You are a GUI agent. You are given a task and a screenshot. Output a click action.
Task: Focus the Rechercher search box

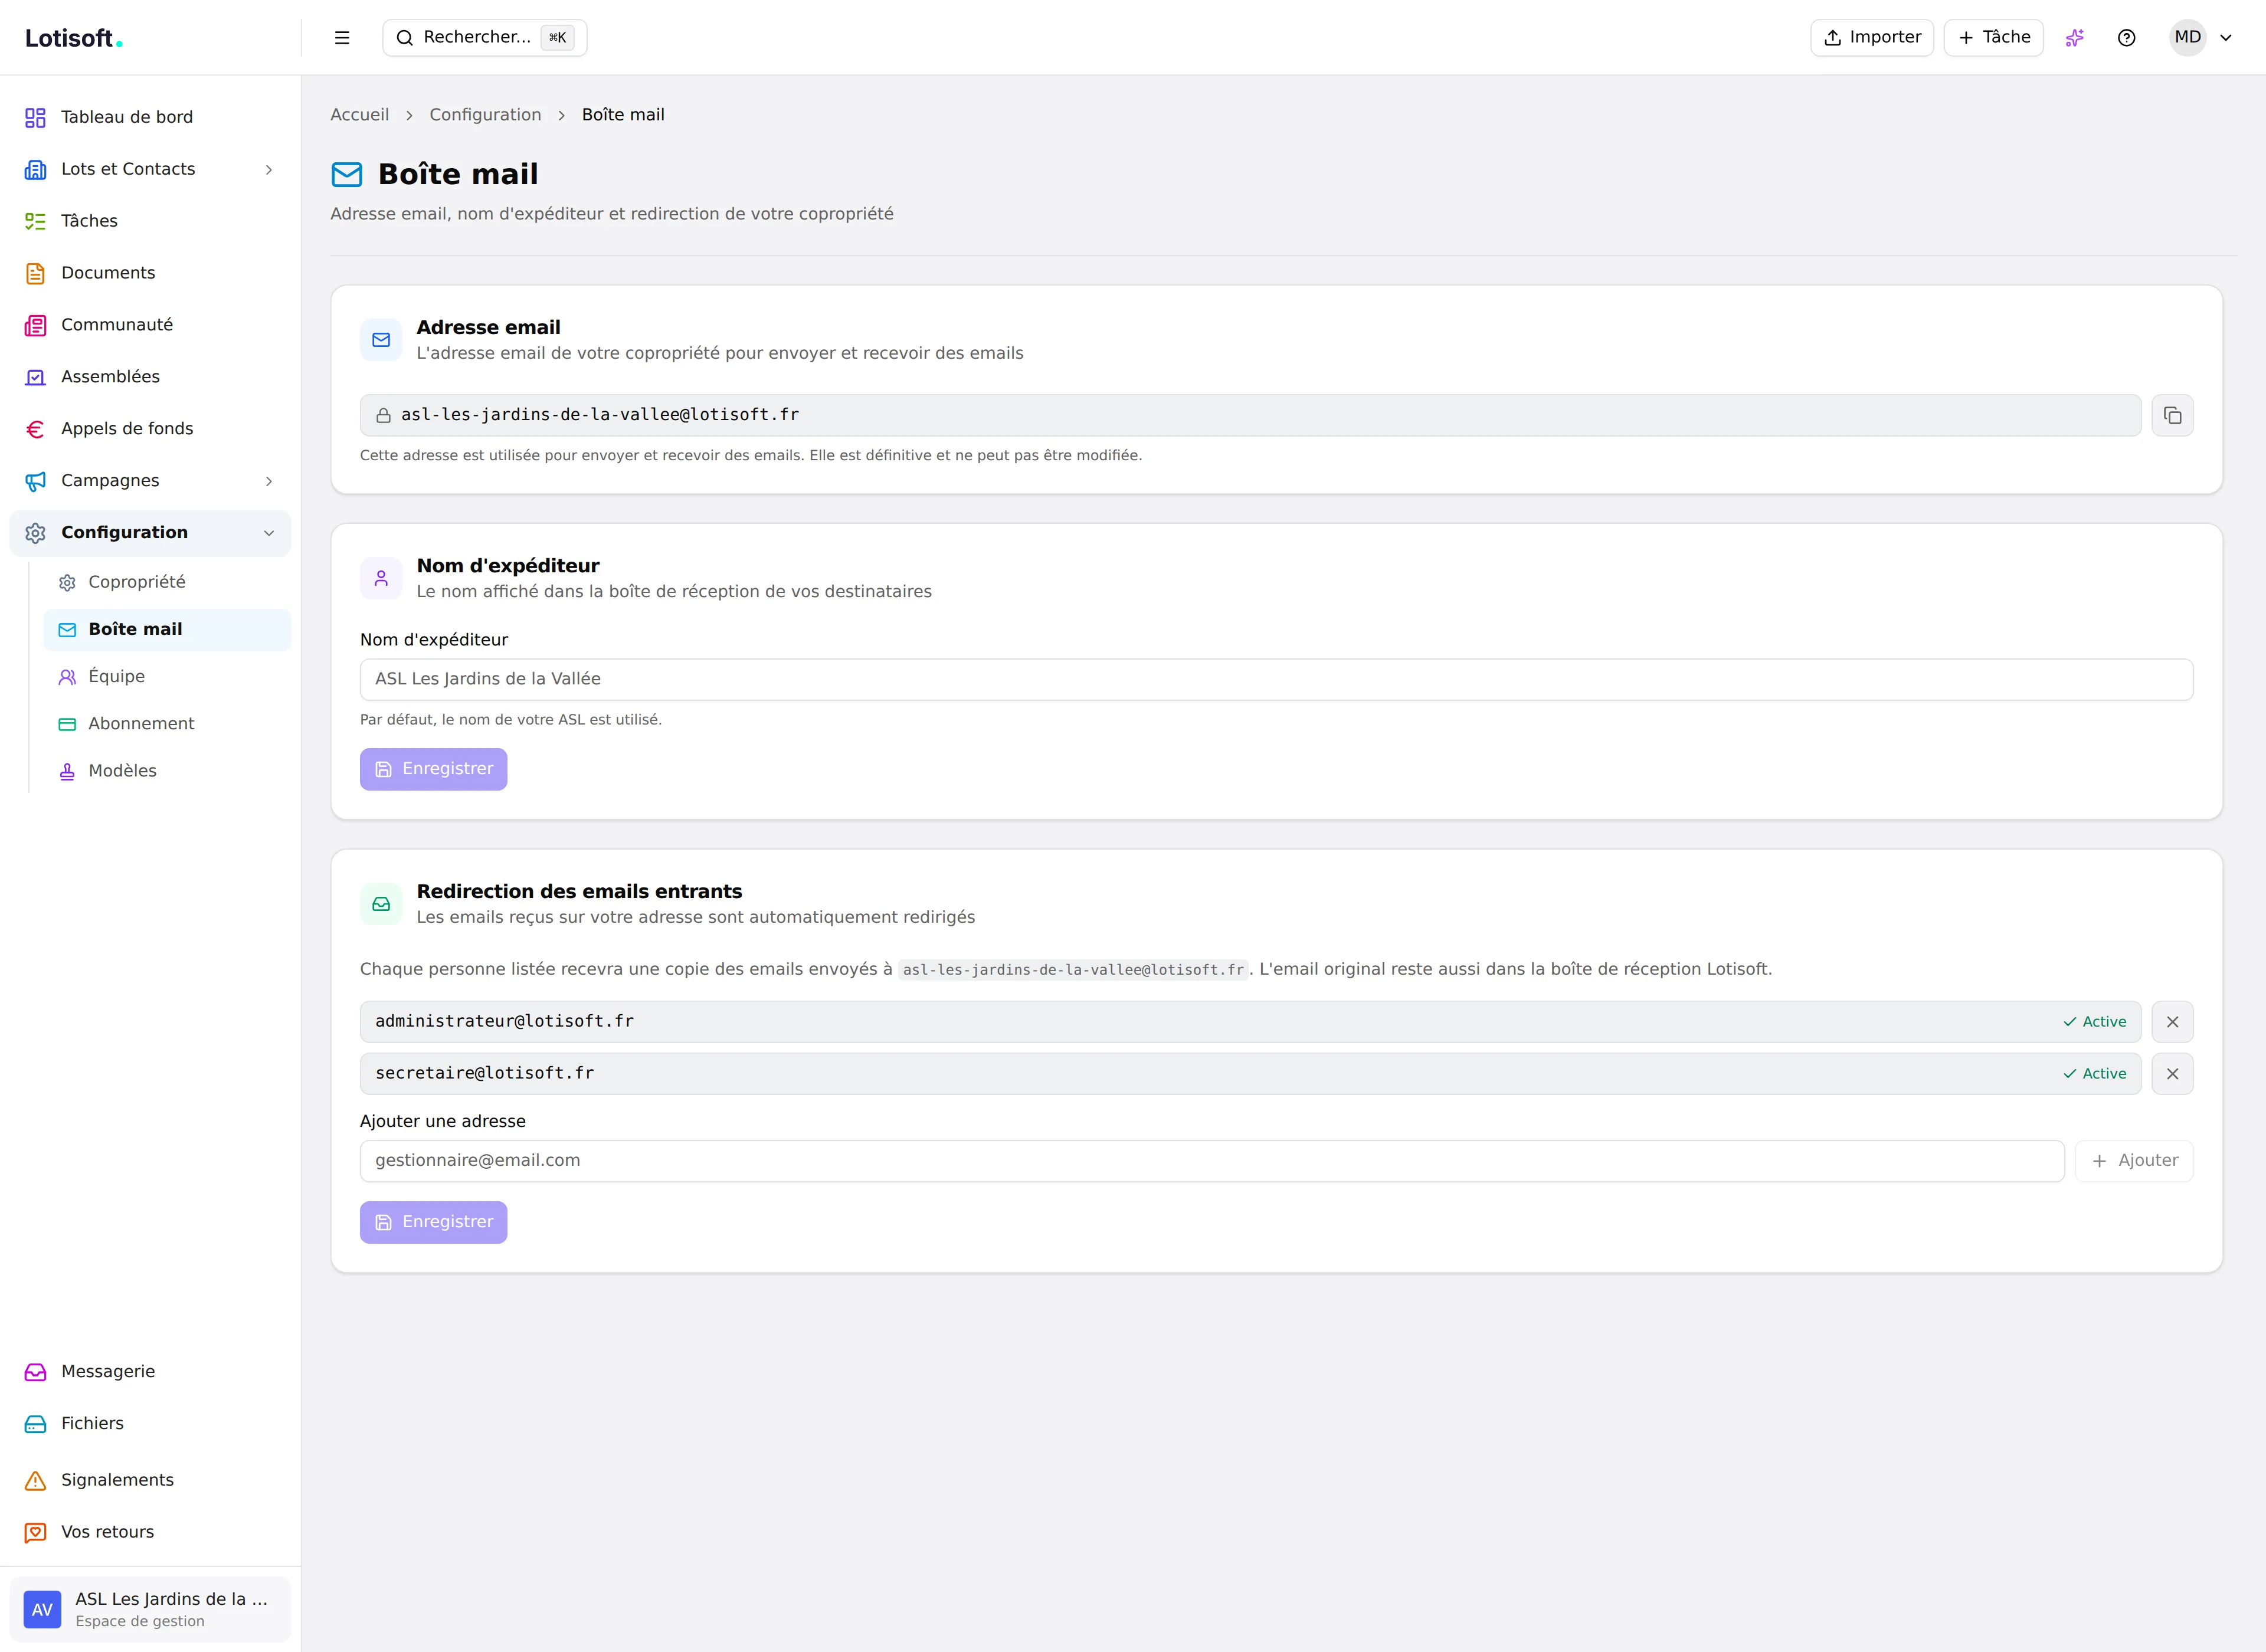tap(485, 38)
